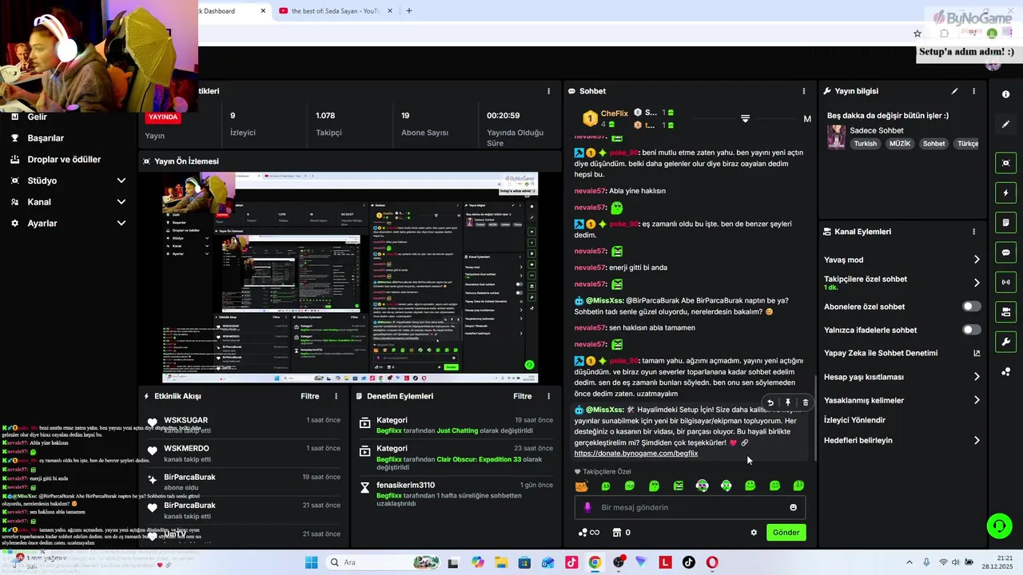
Task: Click İzleyici Yönlendir action
Action: [x=854, y=420]
